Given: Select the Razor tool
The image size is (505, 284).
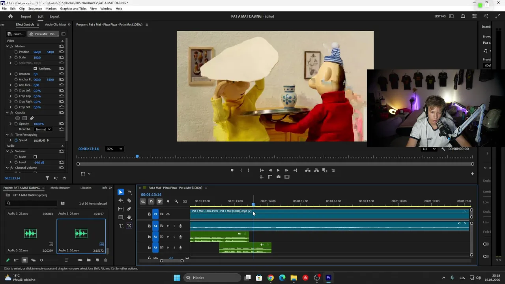Looking at the screenshot, I should pos(129,200).
